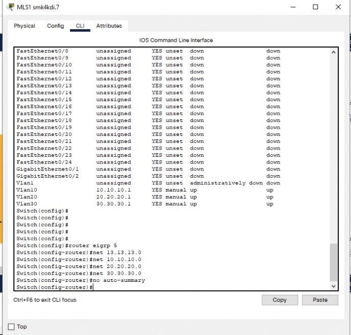The width and height of the screenshot is (351, 335).
Task: Click the 'net 10.10.10.0' command line
Action: pyautogui.click(x=79, y=259)
